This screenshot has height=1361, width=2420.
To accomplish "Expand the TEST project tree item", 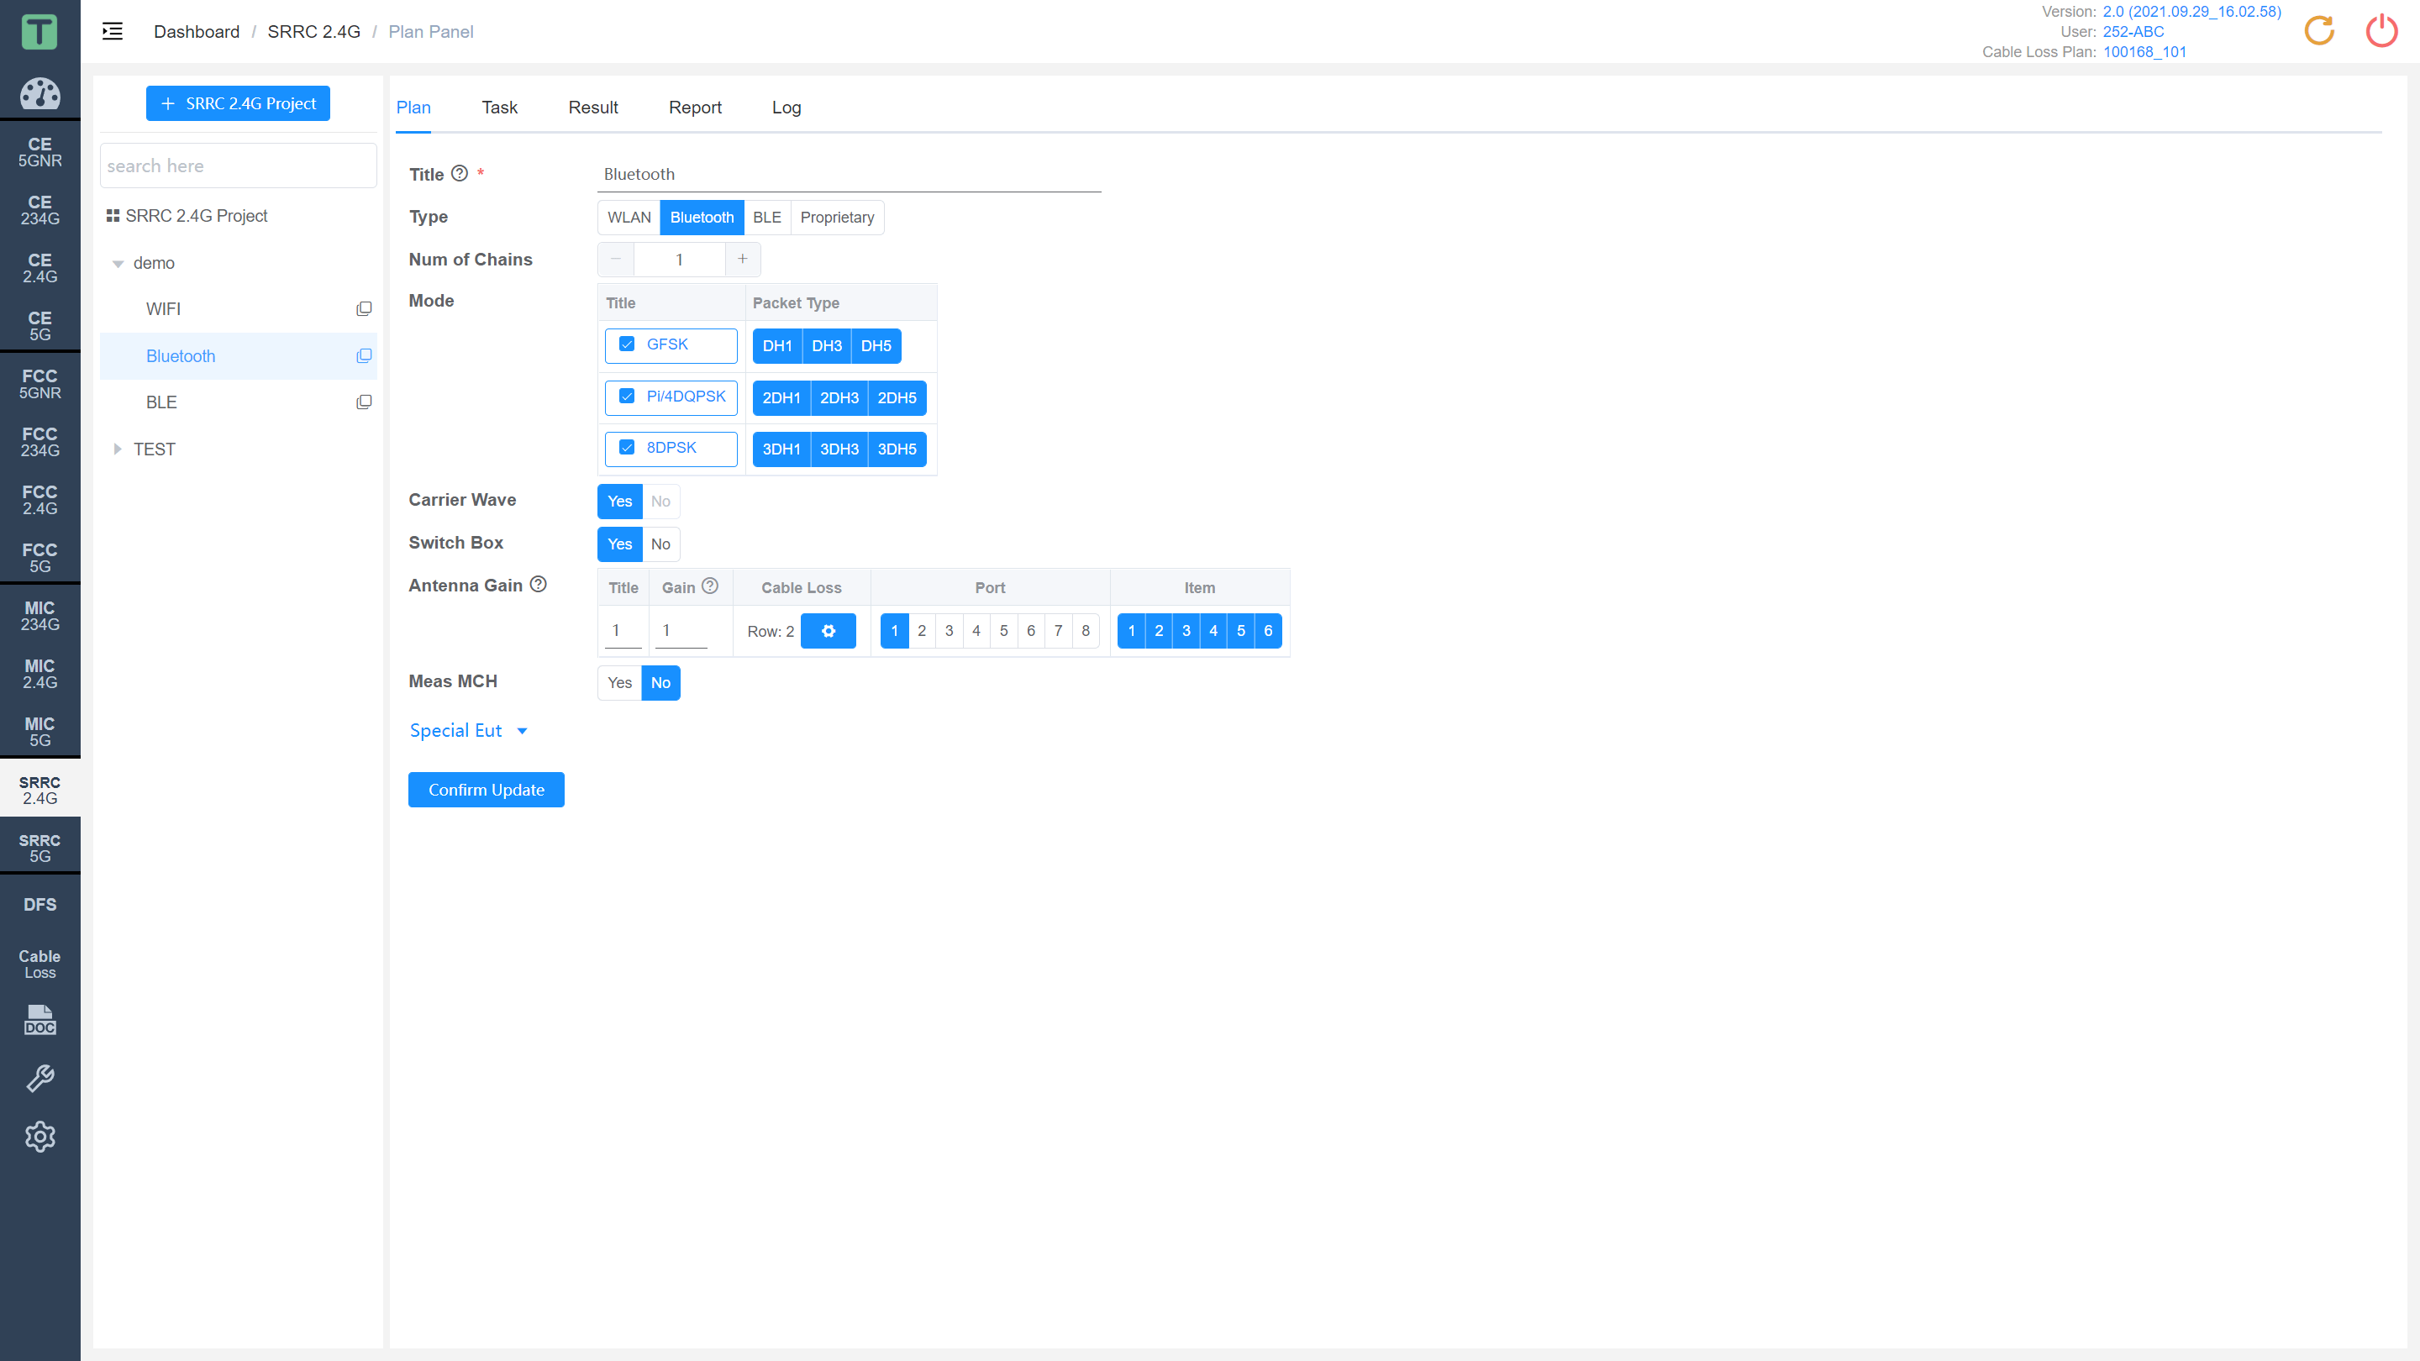I will tap(118, 449).
